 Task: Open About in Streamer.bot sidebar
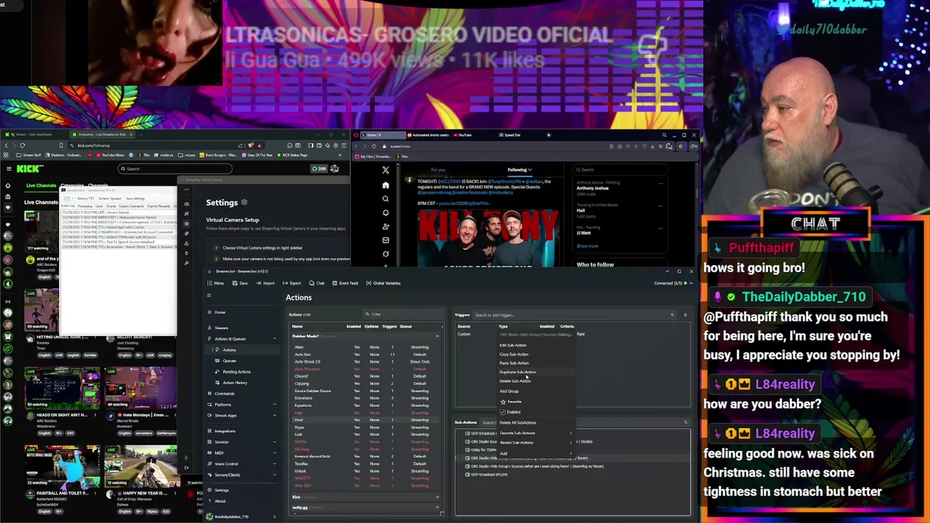coord(219,501)
